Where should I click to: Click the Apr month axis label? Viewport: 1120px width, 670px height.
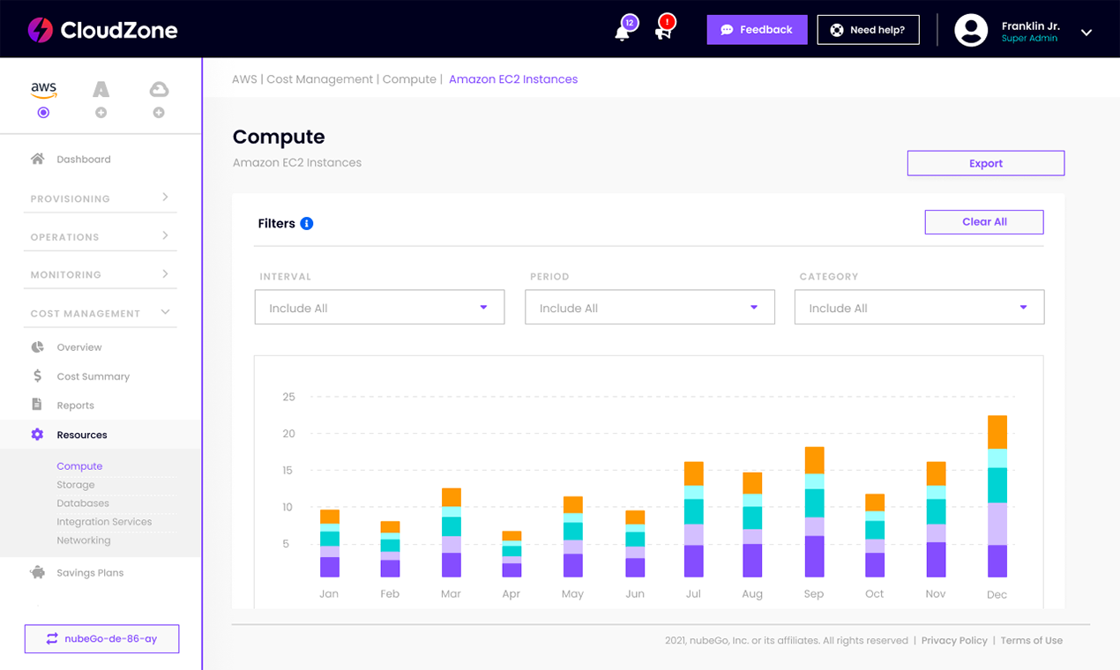[511, 594]
